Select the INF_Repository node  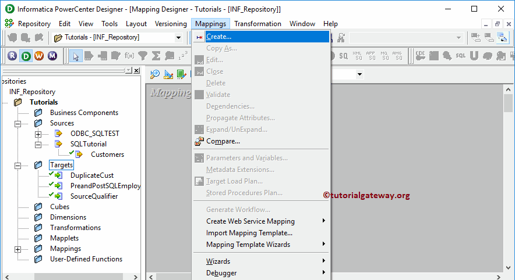(x=32, y=92)
